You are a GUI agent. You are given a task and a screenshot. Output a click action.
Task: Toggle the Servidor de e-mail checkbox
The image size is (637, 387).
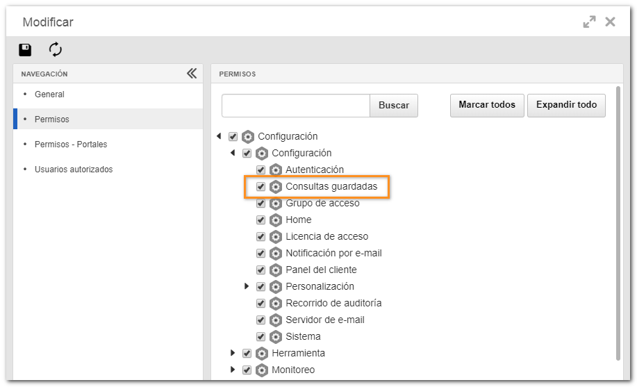coord(260,320)
